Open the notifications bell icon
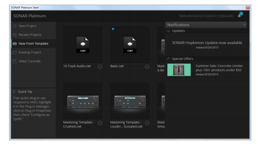Screen dimensions: 260x145 tap(239, 16)
